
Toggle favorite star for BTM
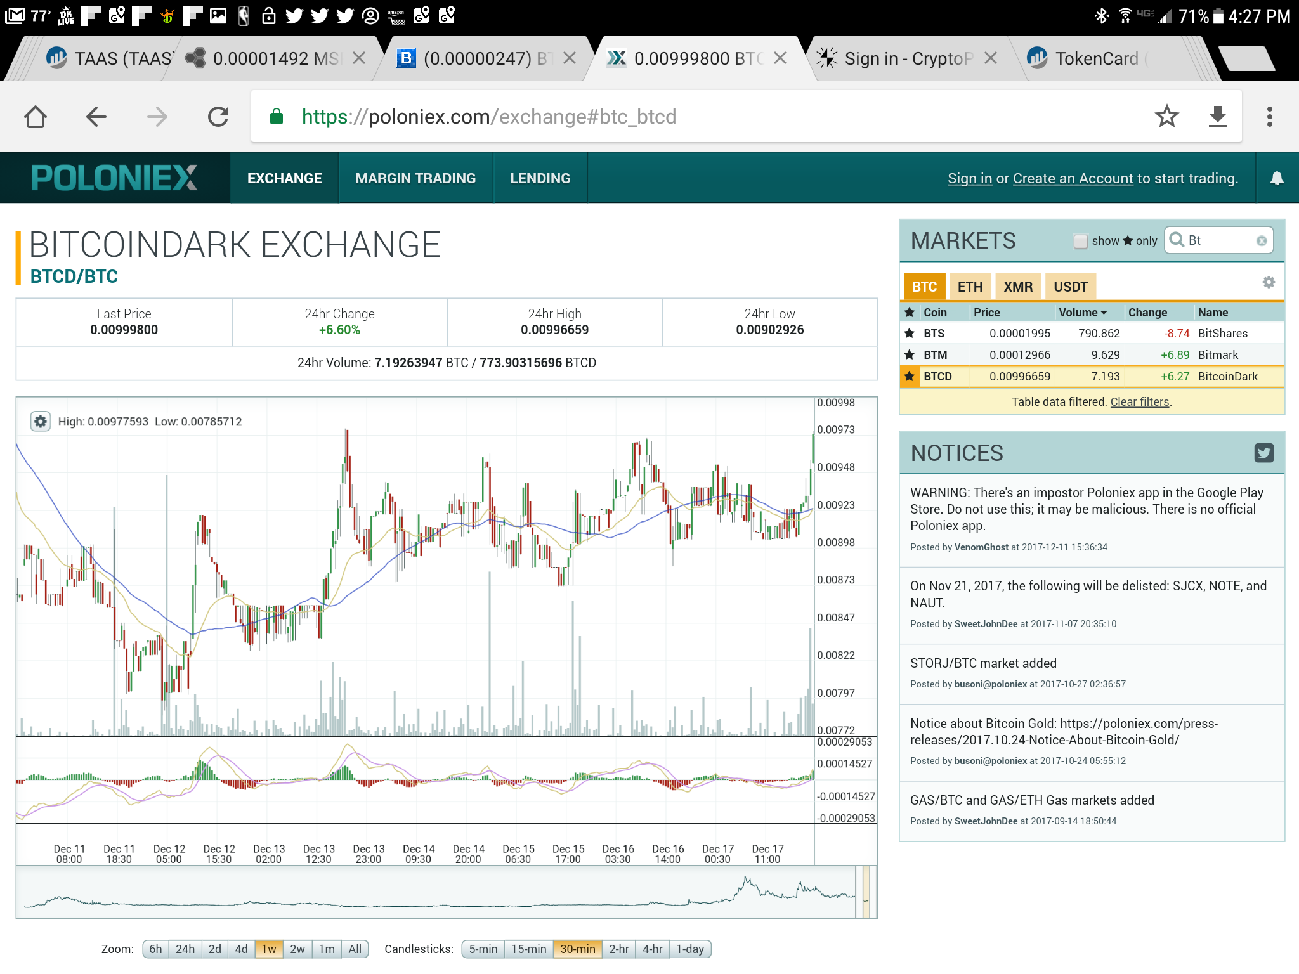click(x=910, y=354)
